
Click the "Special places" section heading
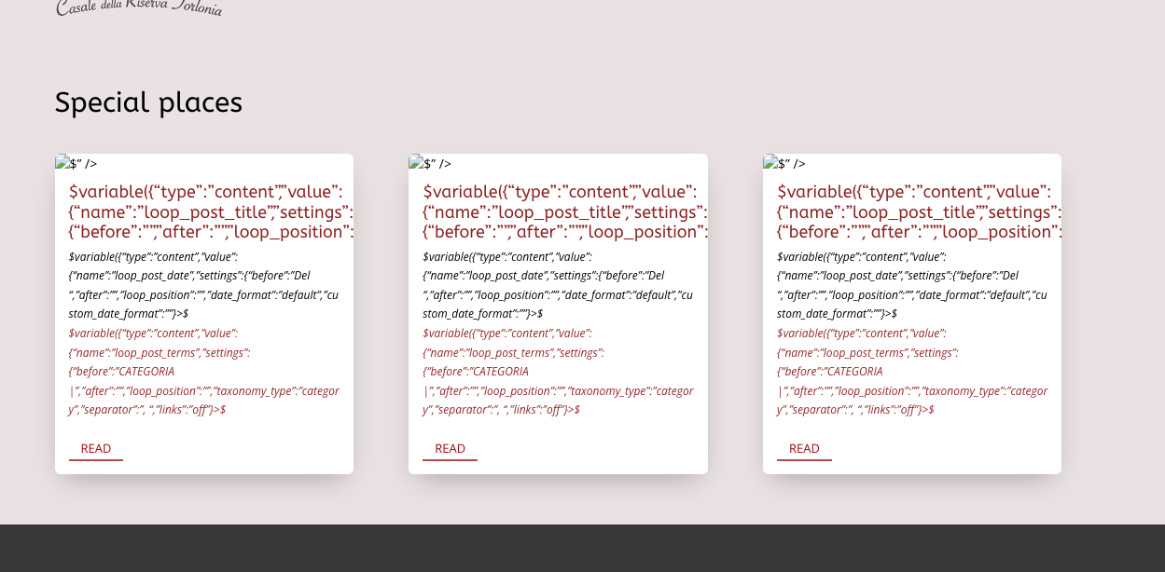tap(148, 102)
